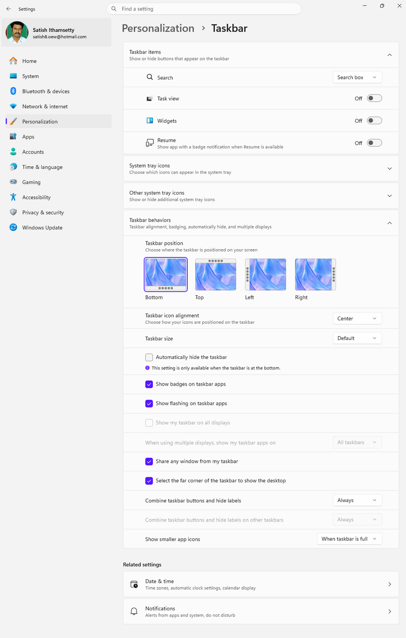Viewport: 406px width, 638px height.
Task: Open Bluetooth & devices settings
Action: pyautogui.click(x=58, y=91)
